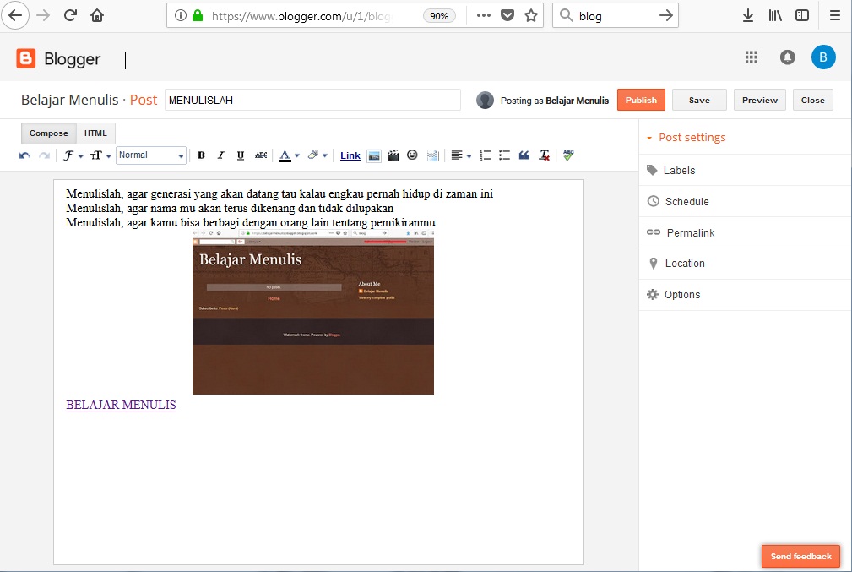Insert an image into the post
852x572 pixels.
point(374,155)
